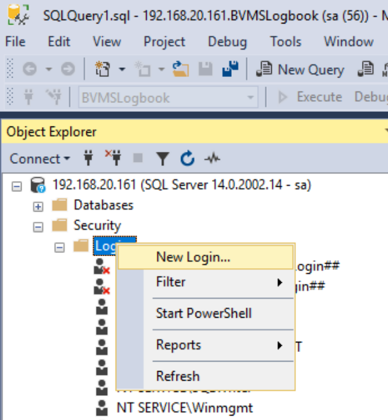
Task: Click the Object Explorer connect plug icon
Action: (x=89, y=158)
